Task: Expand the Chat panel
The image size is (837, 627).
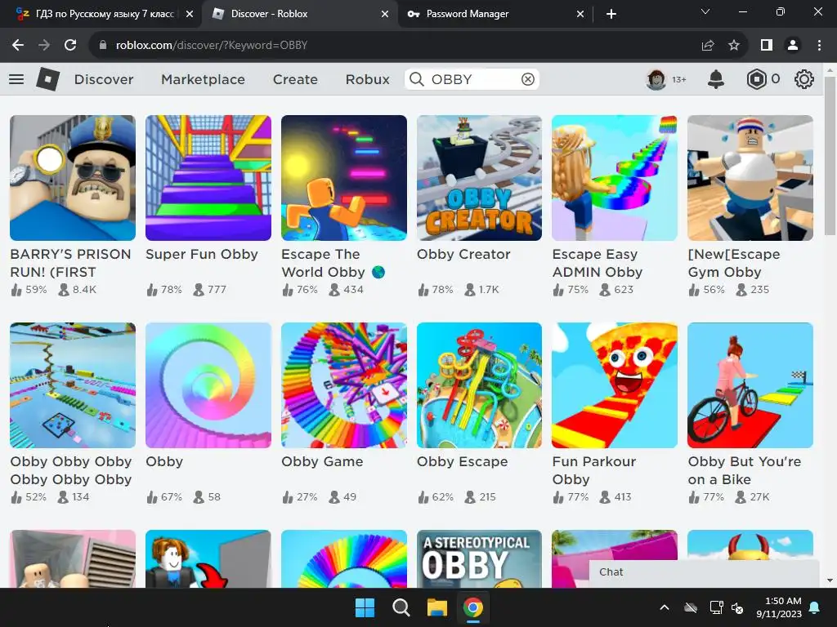Action: point(704,573)
